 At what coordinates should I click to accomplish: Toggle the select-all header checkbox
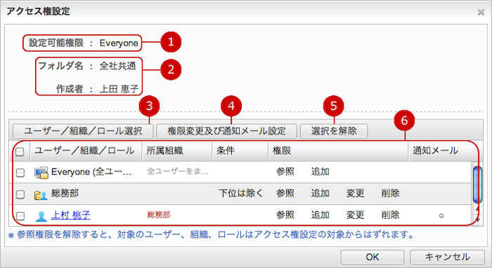[x=20, y=152]
